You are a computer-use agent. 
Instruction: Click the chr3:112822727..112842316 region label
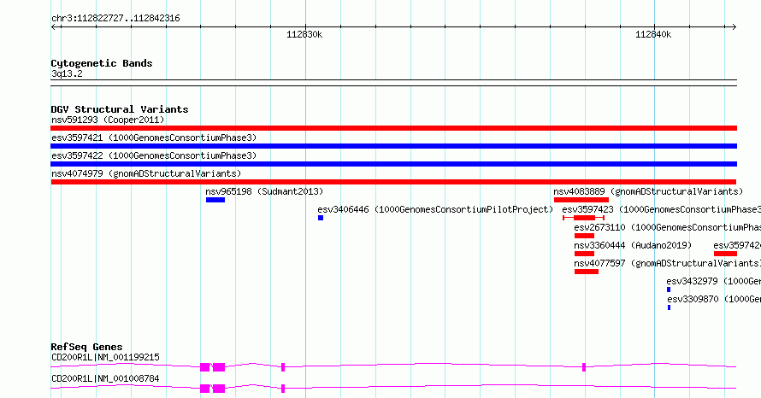tap(115, 19)
